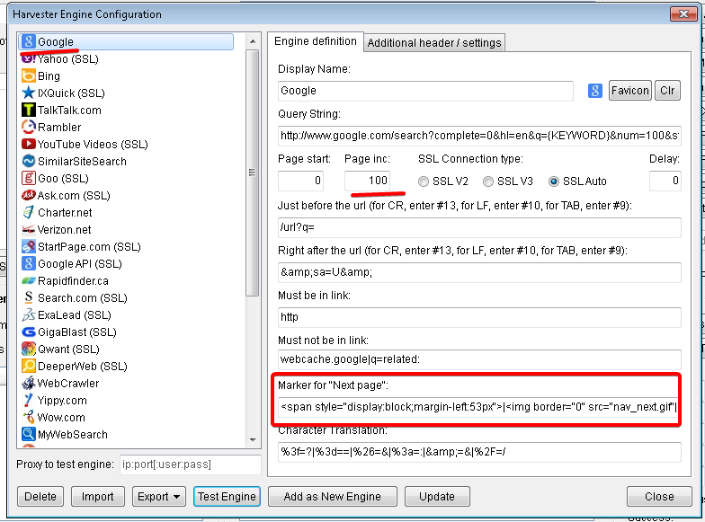Click the Page inc field
The width and height of the screenshot is (705, 522).
click(x=367, y=181)
